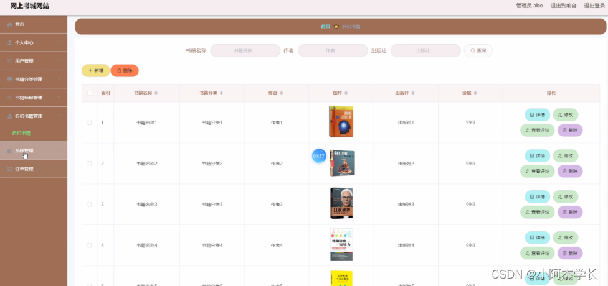Select the checkbox for row 3
Screen dimensions: 608x286
pyautogui.click(x=89, y=205)
